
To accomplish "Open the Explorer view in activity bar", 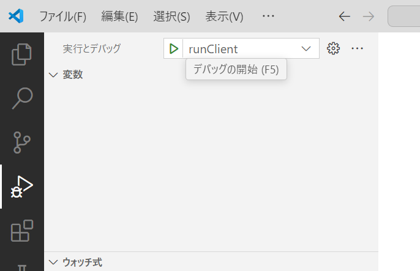I will pyautogui.click(x=21, y=54).
